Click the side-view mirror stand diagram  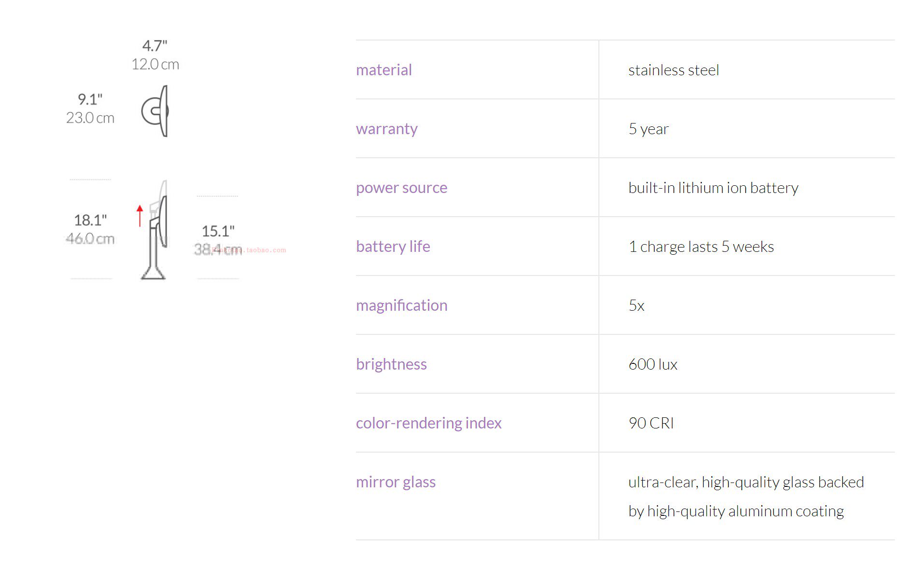pos(156,232)
